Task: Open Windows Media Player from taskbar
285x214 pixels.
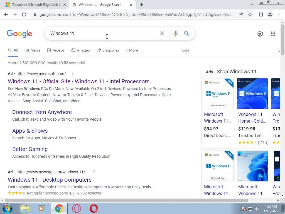Action: click(41, 209)
